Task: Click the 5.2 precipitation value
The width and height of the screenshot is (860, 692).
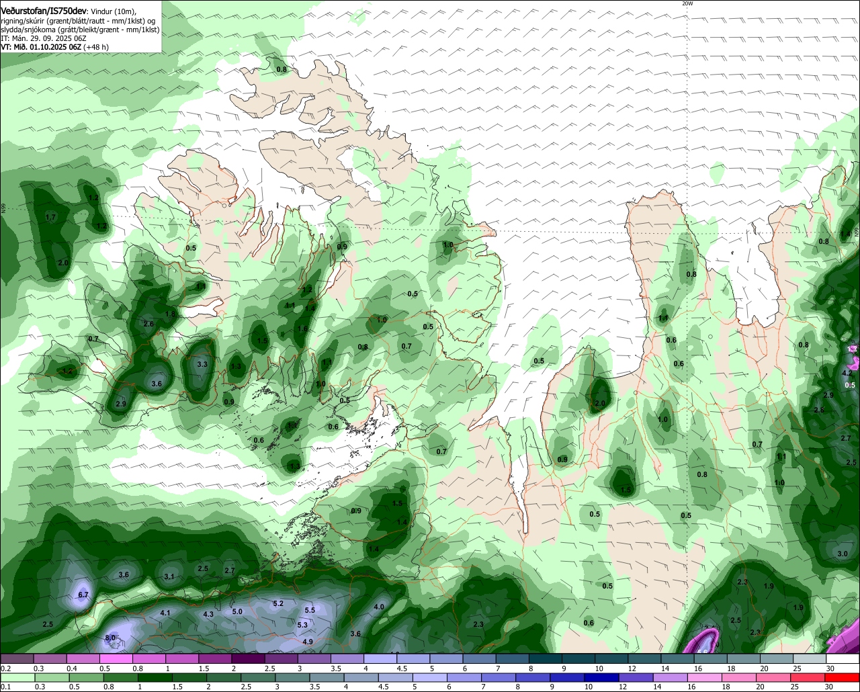Action: 279,603
